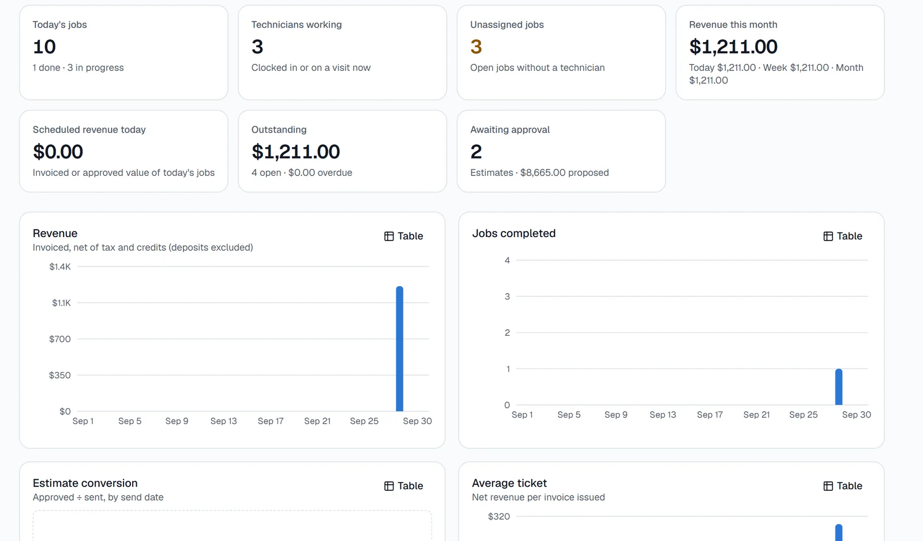Click the blue revenue bar near Sep 30
The width and height of the screenshot is (923, 541).
399,348
